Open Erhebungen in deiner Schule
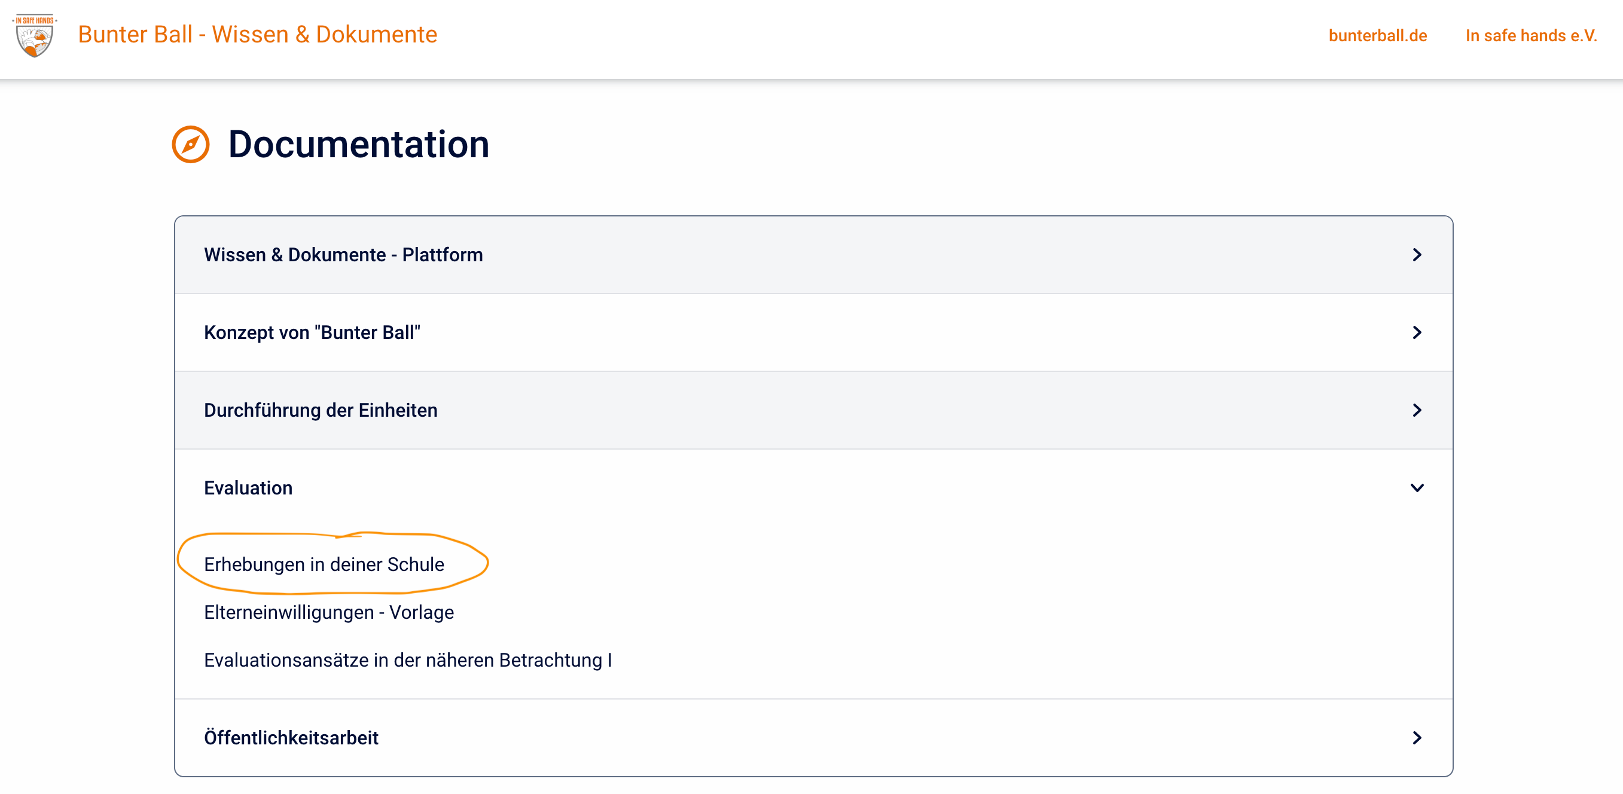 (x=324, y=564)
